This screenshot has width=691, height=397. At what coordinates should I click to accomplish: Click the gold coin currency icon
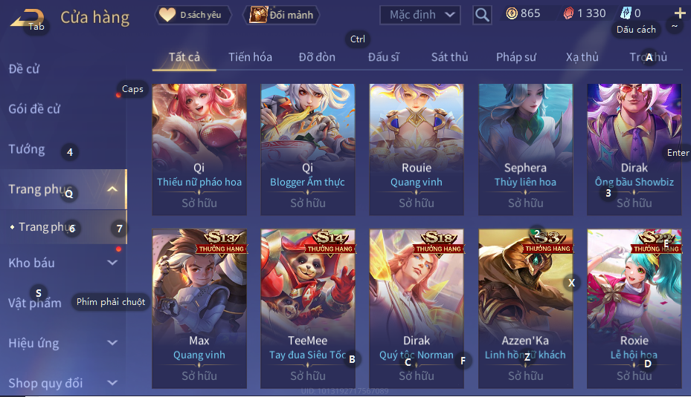coord(512,13)
